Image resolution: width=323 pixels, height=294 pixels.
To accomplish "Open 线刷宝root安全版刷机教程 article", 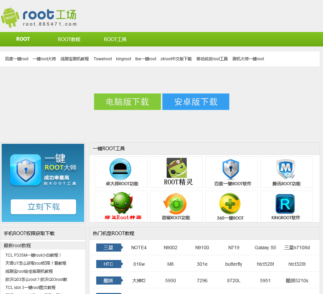I will tap(29, 271).
